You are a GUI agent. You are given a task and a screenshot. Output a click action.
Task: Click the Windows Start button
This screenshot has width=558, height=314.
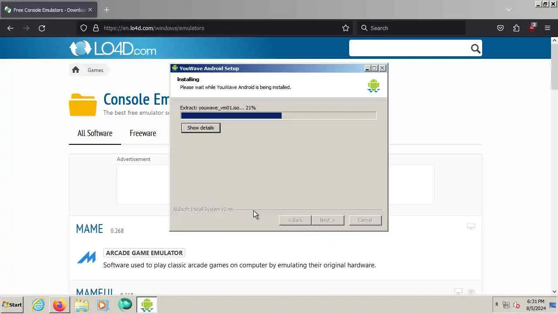(x=12, y=305)
